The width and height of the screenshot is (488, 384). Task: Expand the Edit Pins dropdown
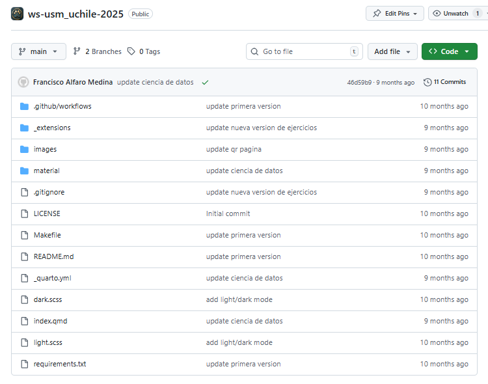pos(394,14)
